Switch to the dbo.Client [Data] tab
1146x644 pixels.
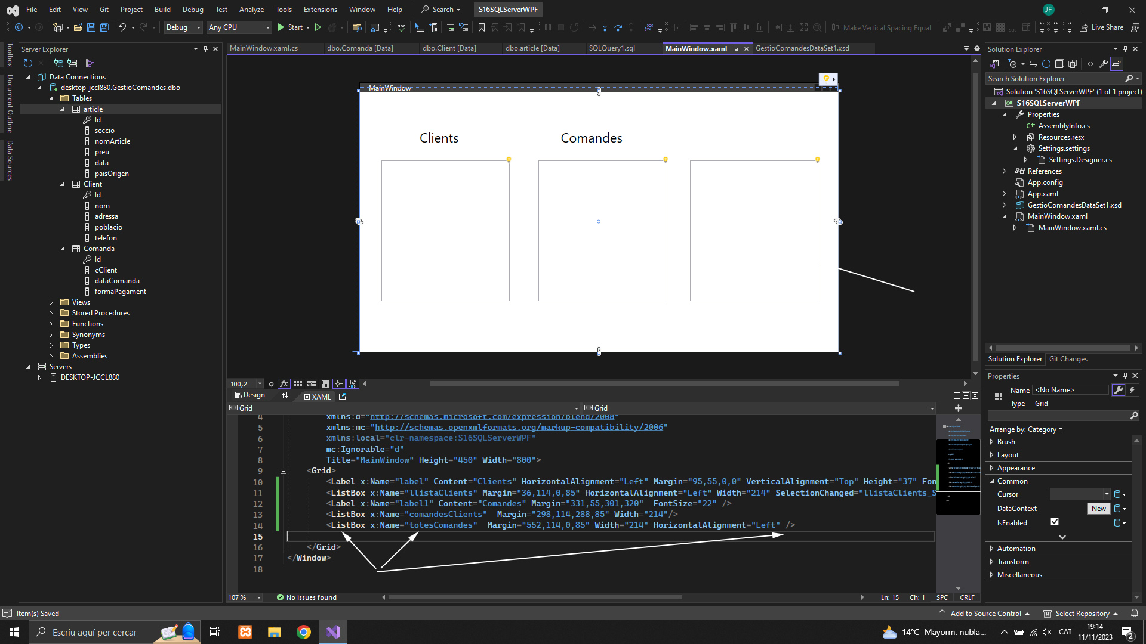tap(449, 48)
